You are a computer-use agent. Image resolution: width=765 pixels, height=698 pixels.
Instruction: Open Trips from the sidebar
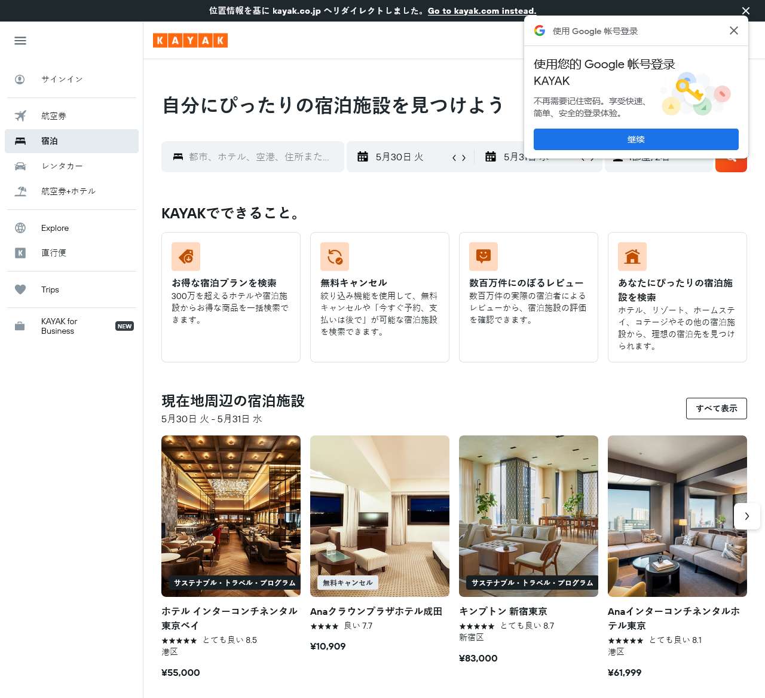[x=72, y=289]
